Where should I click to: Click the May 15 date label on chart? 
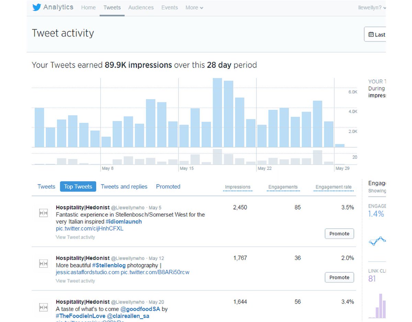[x=187, y=168]
